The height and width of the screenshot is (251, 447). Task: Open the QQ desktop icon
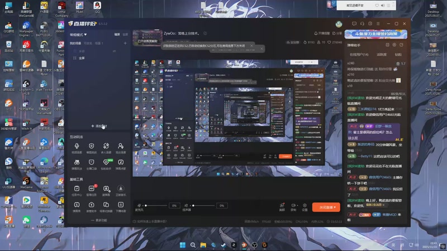point(97,7)
